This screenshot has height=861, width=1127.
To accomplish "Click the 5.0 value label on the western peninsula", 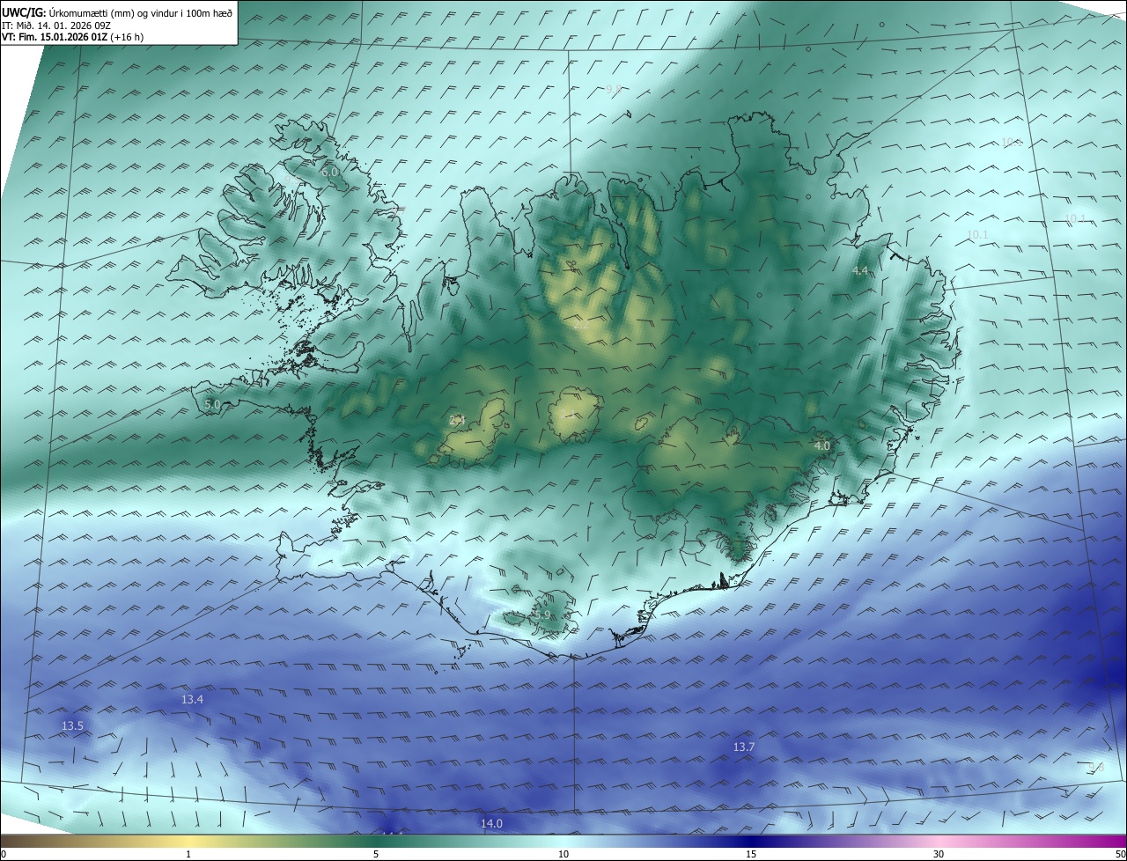I will 212,404.
